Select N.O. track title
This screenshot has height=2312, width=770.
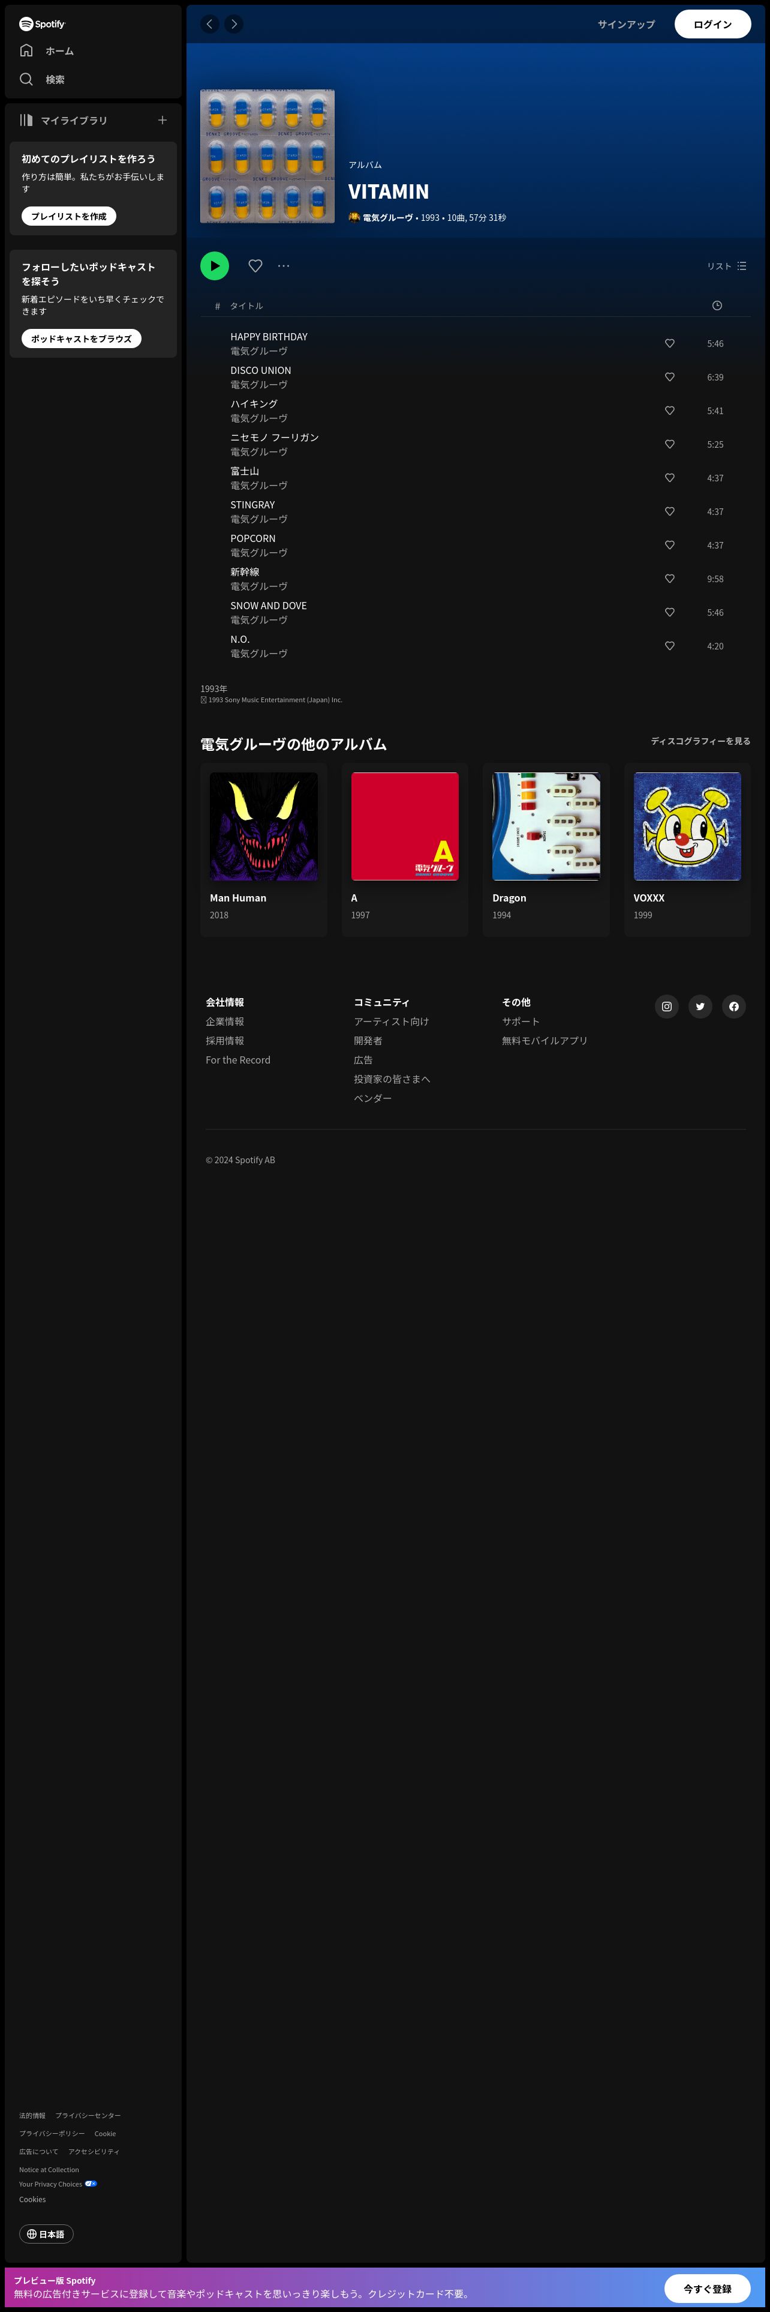tap(240, 640)
